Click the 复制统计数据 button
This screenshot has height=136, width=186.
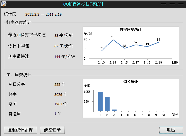[20, 130]
